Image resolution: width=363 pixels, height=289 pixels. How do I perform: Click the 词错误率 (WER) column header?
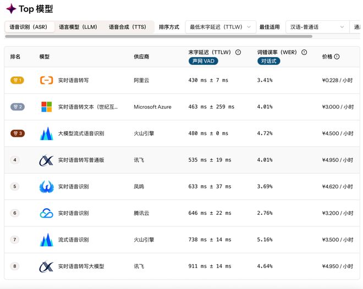click(x=277, y=52)
